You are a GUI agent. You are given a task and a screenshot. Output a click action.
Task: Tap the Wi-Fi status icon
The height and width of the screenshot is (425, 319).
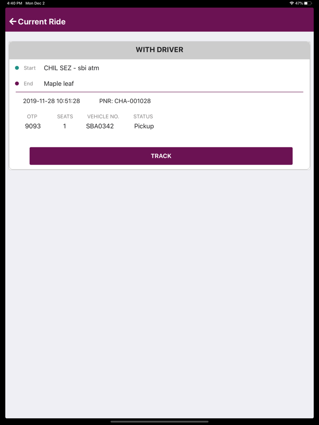(291, 3)
